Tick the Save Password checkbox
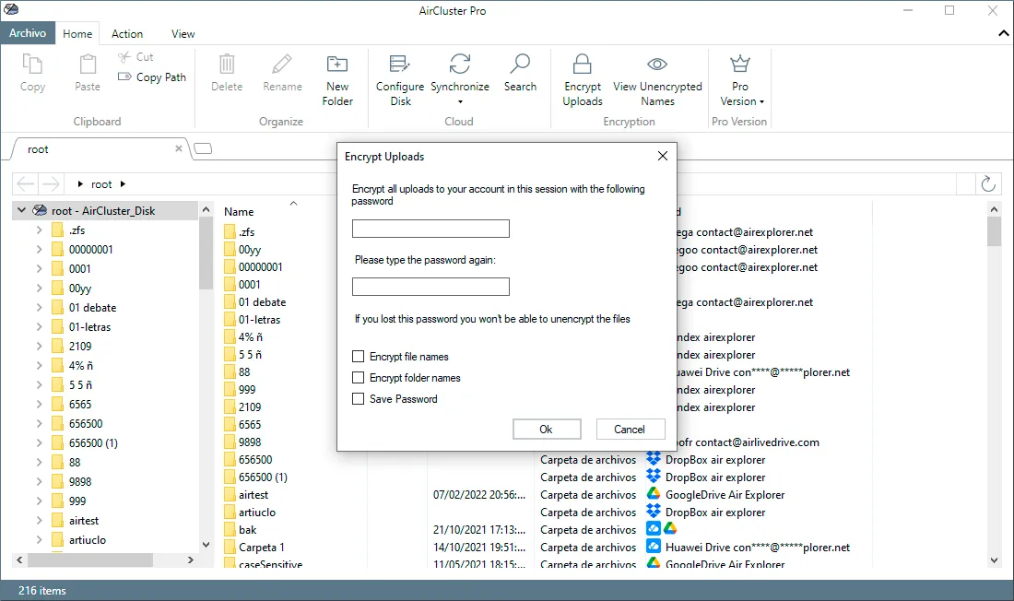Viewport: 1014px width, 601px height. 358,399
